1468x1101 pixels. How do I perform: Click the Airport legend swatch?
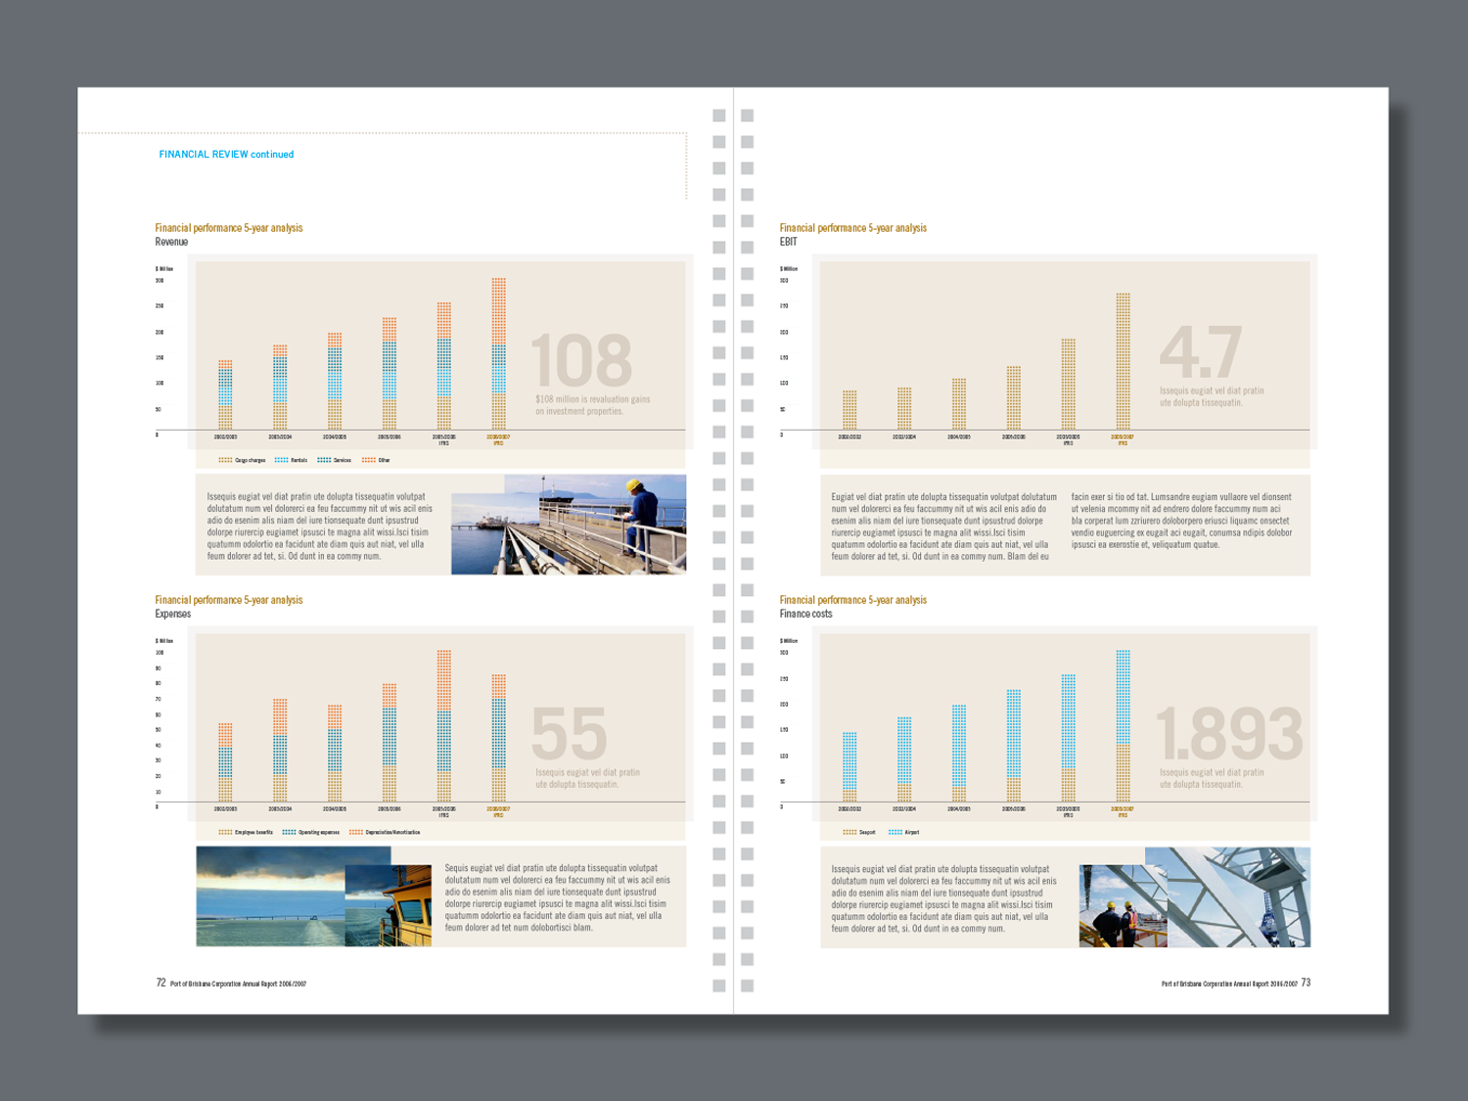[x=895, y=832]
